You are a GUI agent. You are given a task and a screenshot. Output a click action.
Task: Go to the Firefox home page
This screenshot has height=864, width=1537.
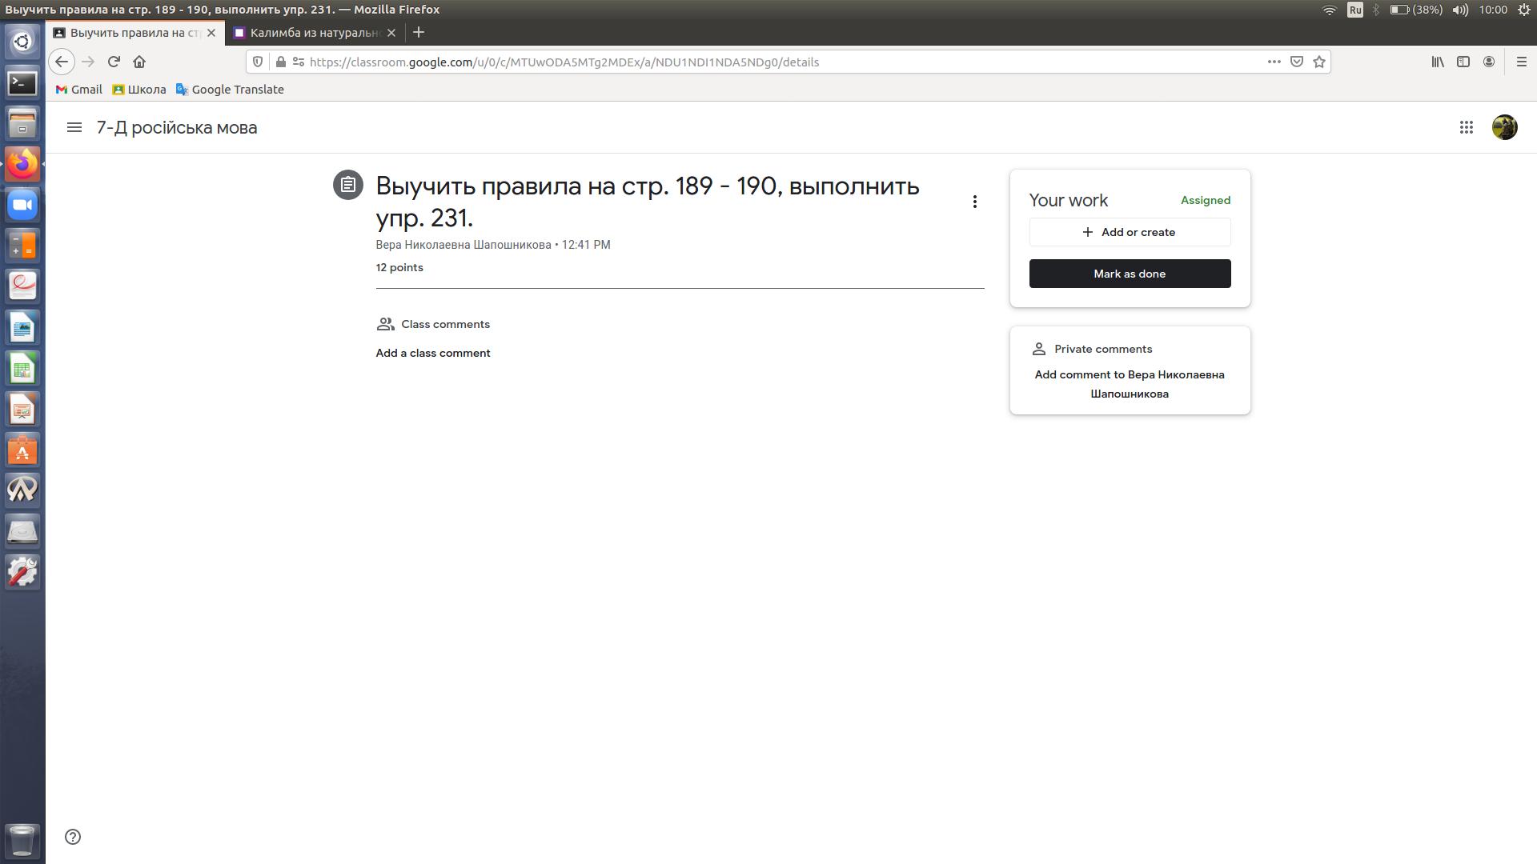coord(139,62)
